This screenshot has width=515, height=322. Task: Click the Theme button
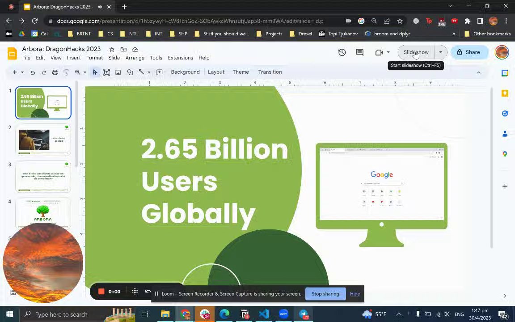[x=241, y=72]
